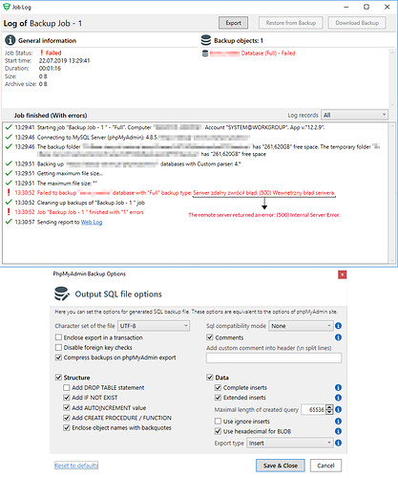Toggle Disable foreign key checks checkbox
The height and width of the screenshot is (478, 398).
[x=58, y=347]
